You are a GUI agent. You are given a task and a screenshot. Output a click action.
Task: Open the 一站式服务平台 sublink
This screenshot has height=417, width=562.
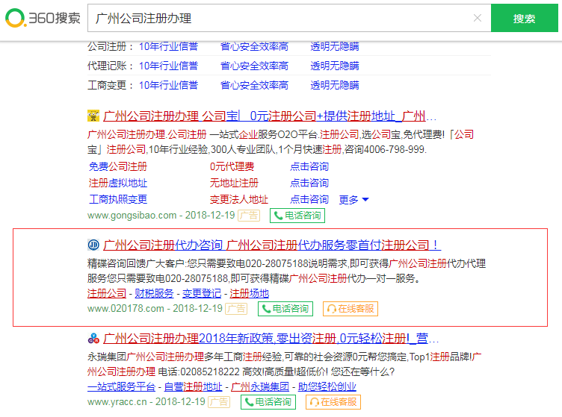point(121,386)
